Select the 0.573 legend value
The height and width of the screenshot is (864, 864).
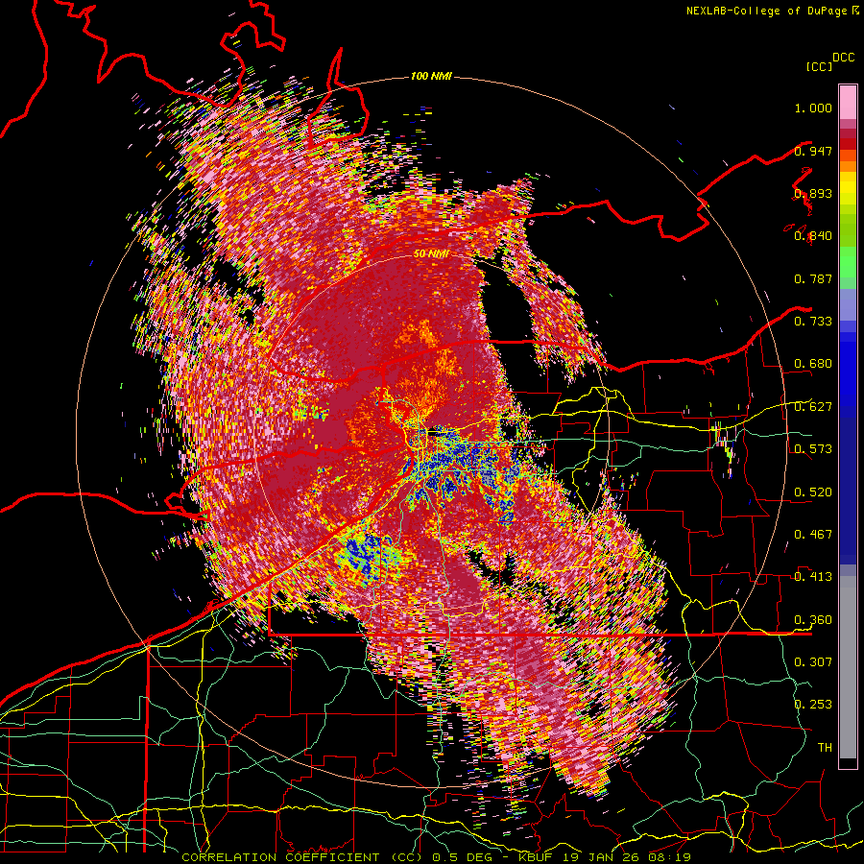813,449
